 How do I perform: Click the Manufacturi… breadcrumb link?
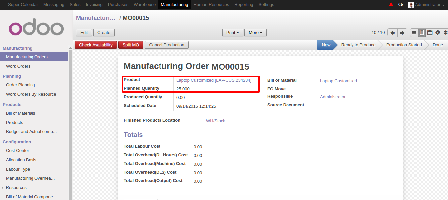tap(96, 18)
